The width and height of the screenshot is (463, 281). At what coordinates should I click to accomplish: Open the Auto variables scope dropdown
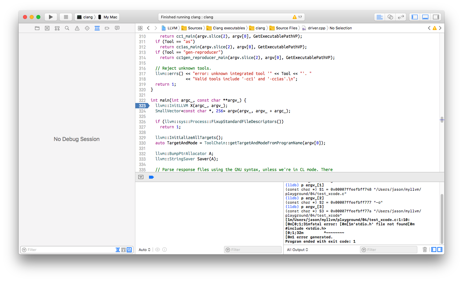pos(145,250)
